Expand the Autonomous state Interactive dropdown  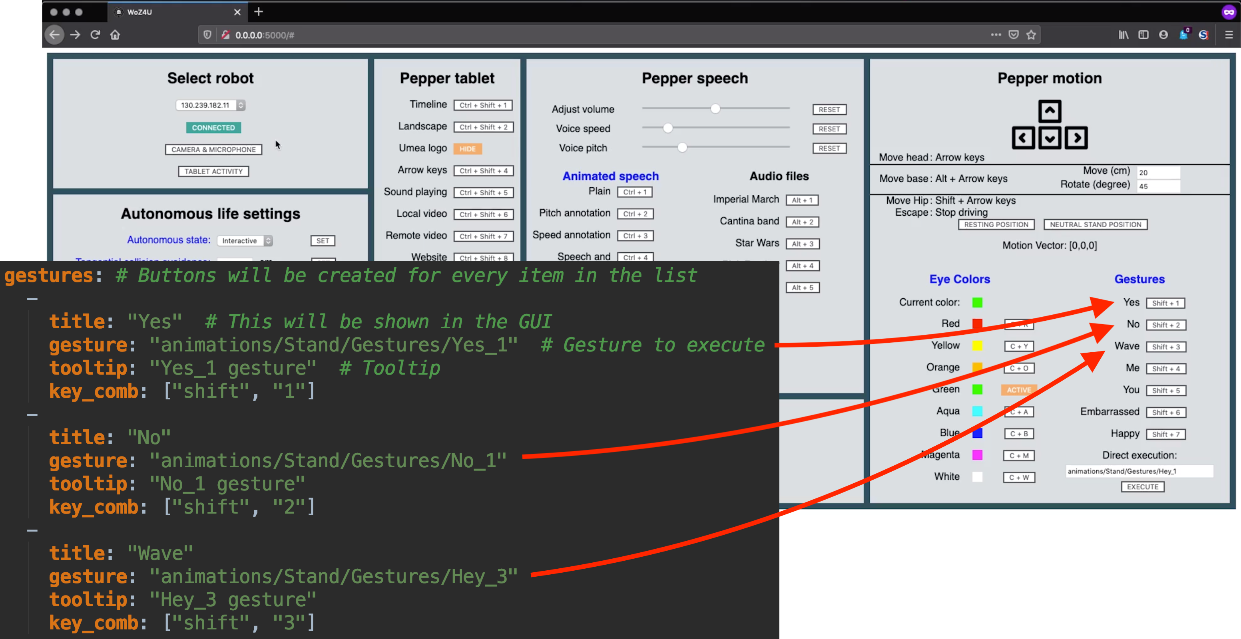click(245, 241)
